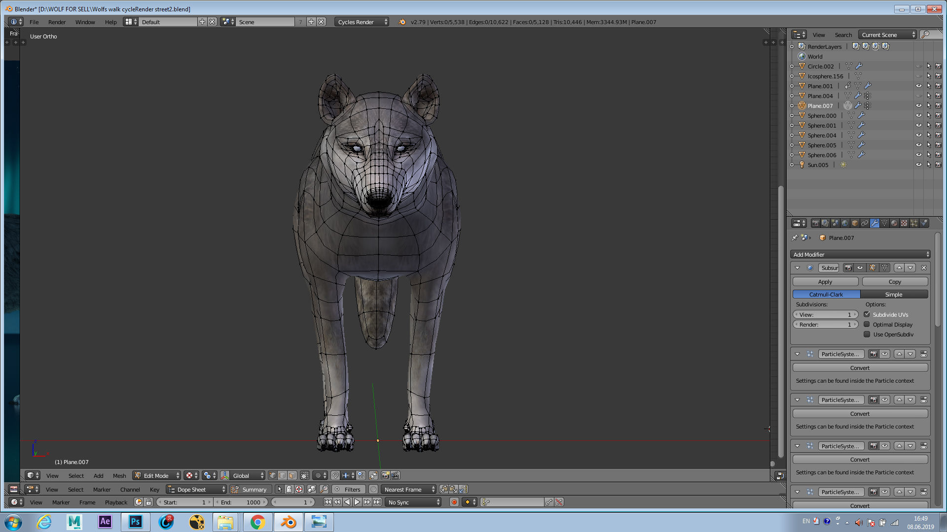Open the Cycles Render engine dropdown
This screenshot has width=947, height=532.
(x=362, y=22)
